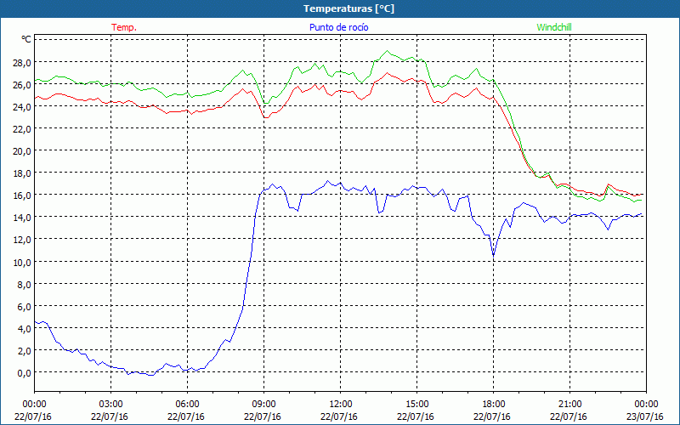This screenshot has width=680, height=425.
Task: Select the green 'Windchill' legend label
Action: (x=554, y=27)
